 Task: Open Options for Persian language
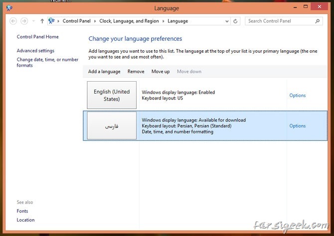click(298, 126)
